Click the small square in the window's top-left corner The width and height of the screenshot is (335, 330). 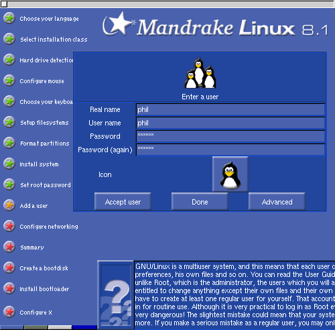click(4, 4)
